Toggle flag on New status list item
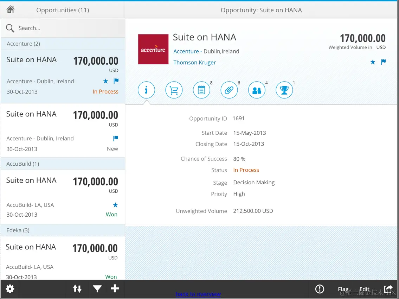This screenshot has height=299, width=399. [x=116, y=138]
